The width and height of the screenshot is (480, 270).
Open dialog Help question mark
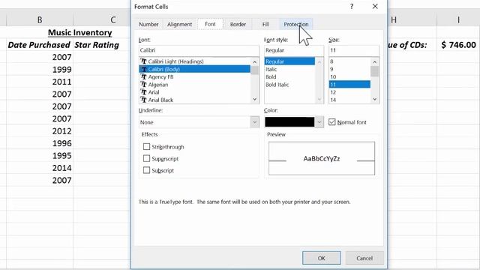click(x=352, y=7)
